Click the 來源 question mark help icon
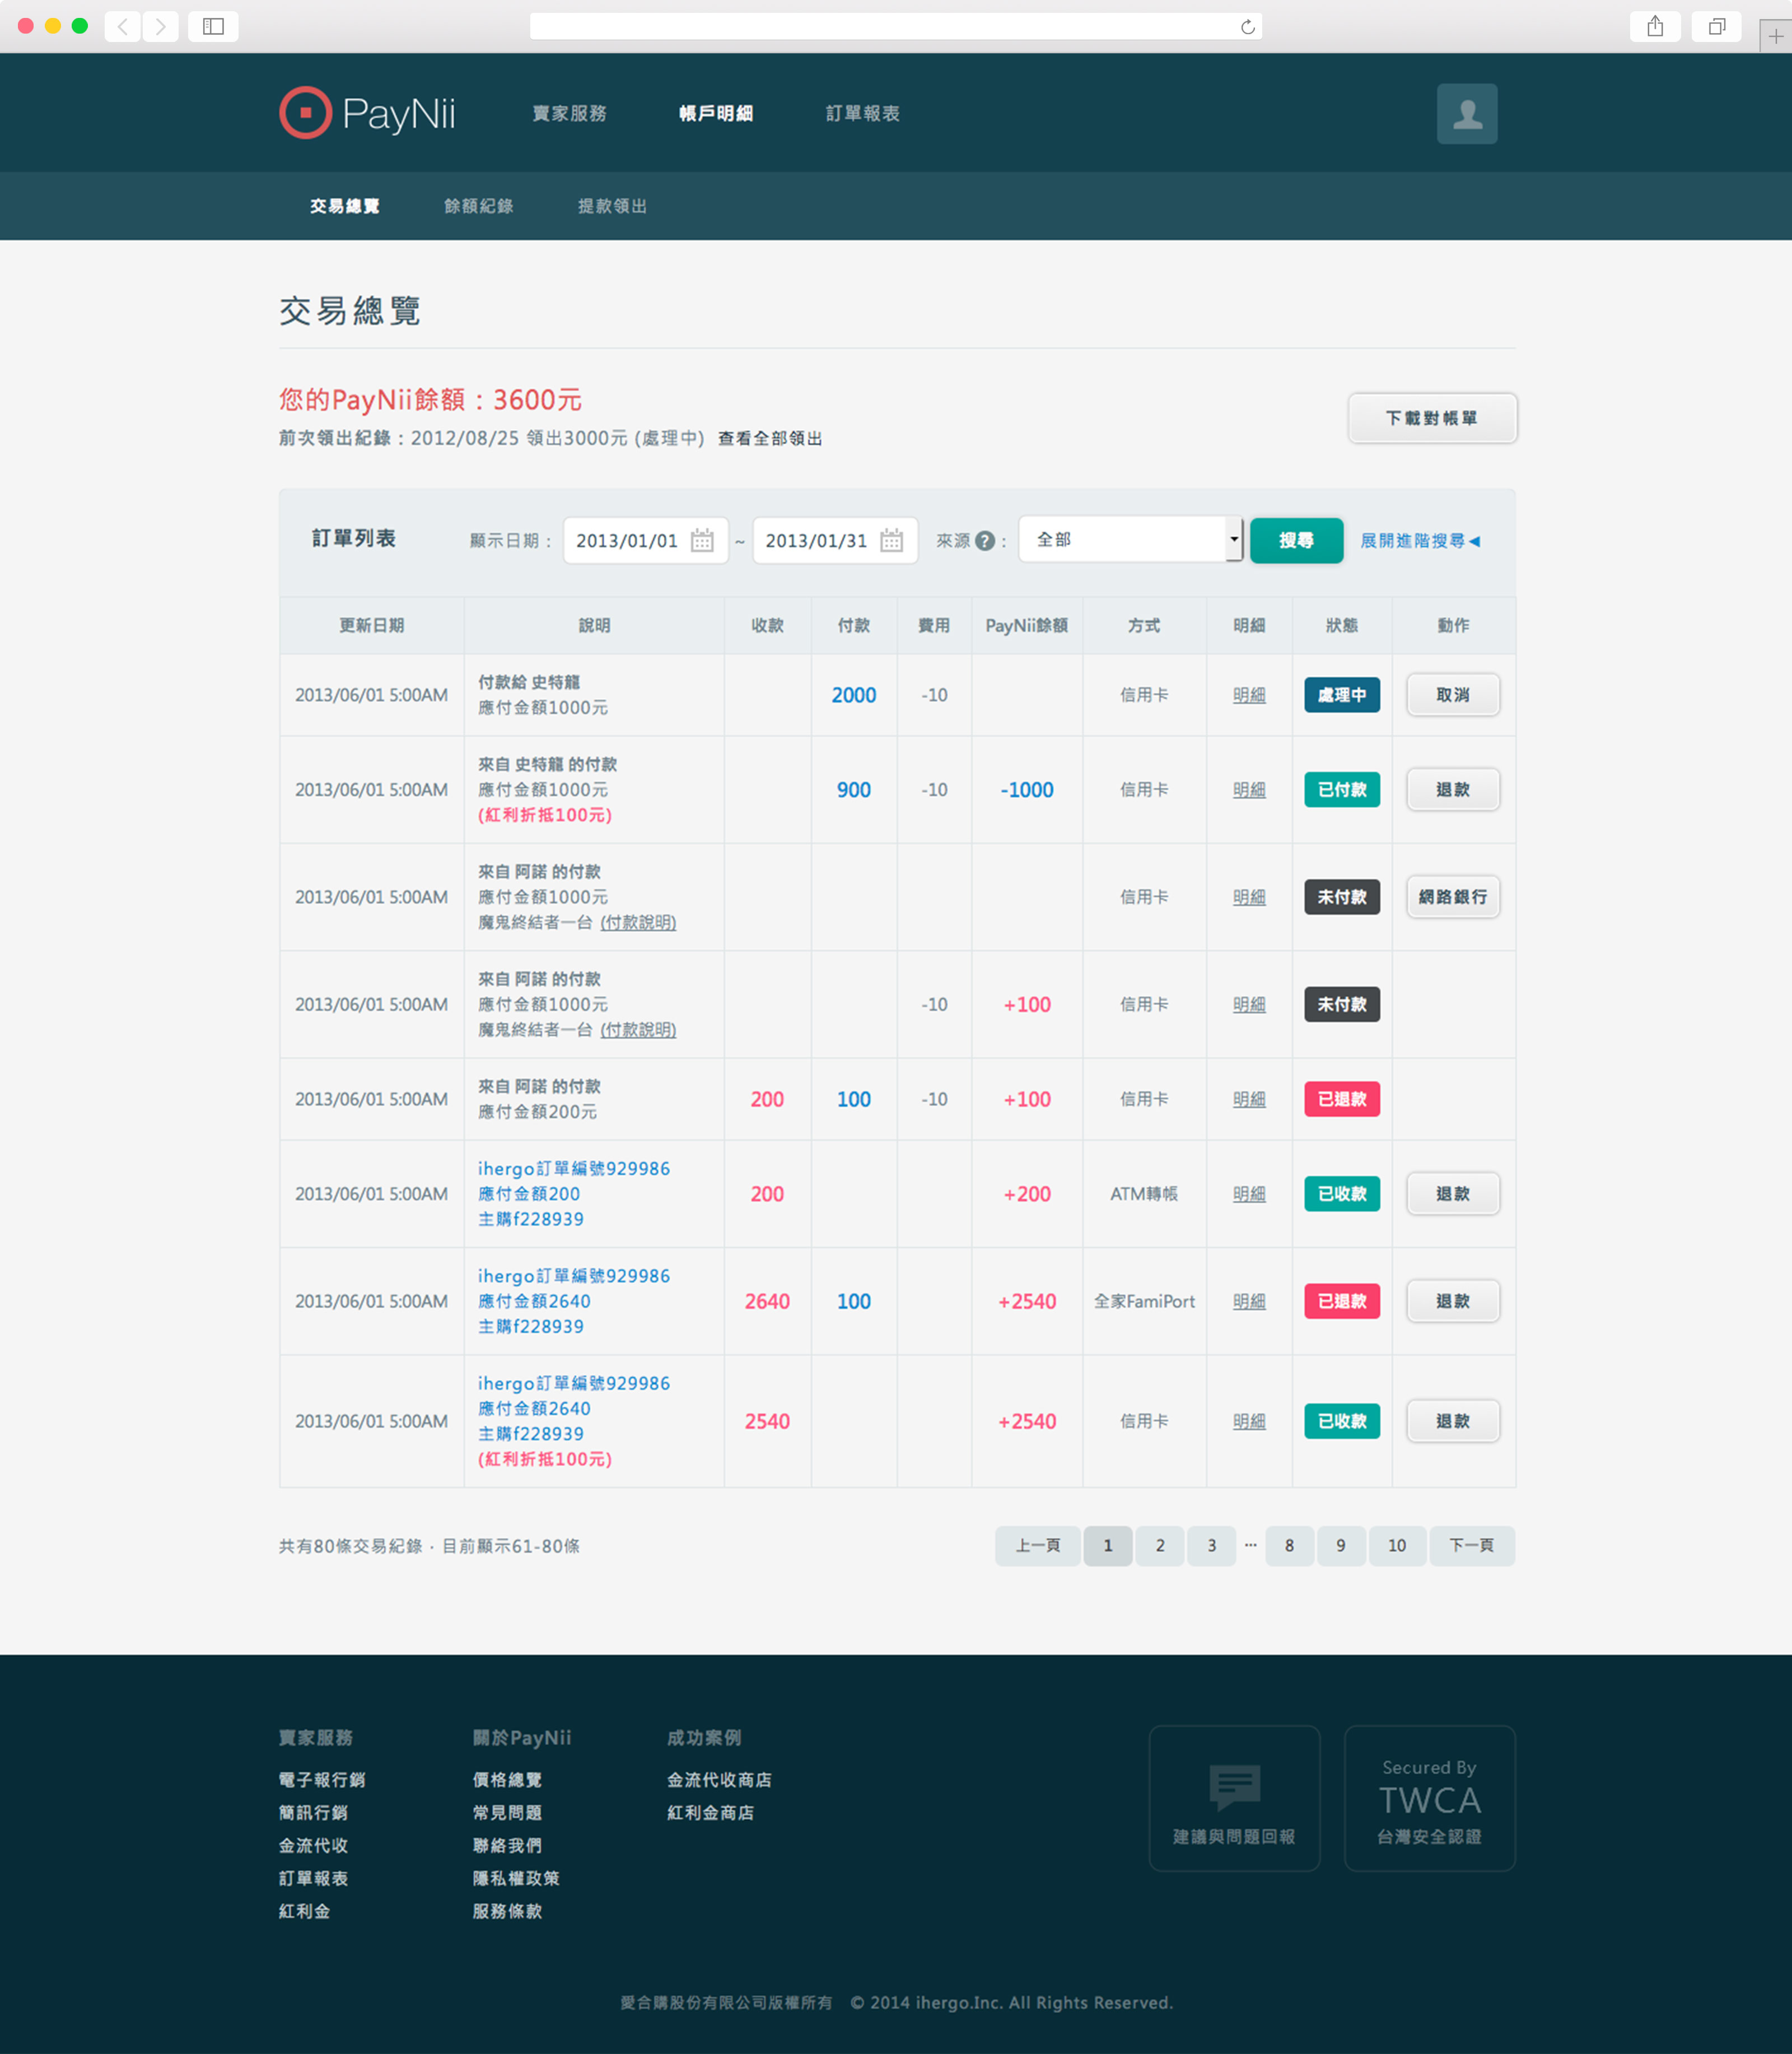This screenshot has width=1792, height=2054. tap(984, 540)
